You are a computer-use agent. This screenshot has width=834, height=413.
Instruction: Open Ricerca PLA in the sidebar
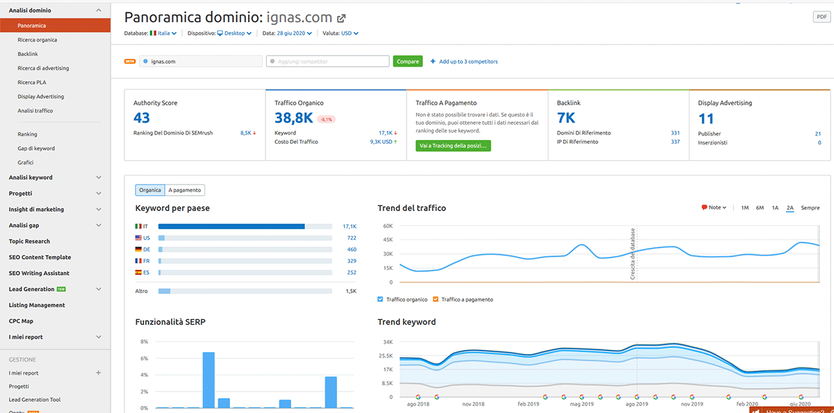click(x=32, y=83)
